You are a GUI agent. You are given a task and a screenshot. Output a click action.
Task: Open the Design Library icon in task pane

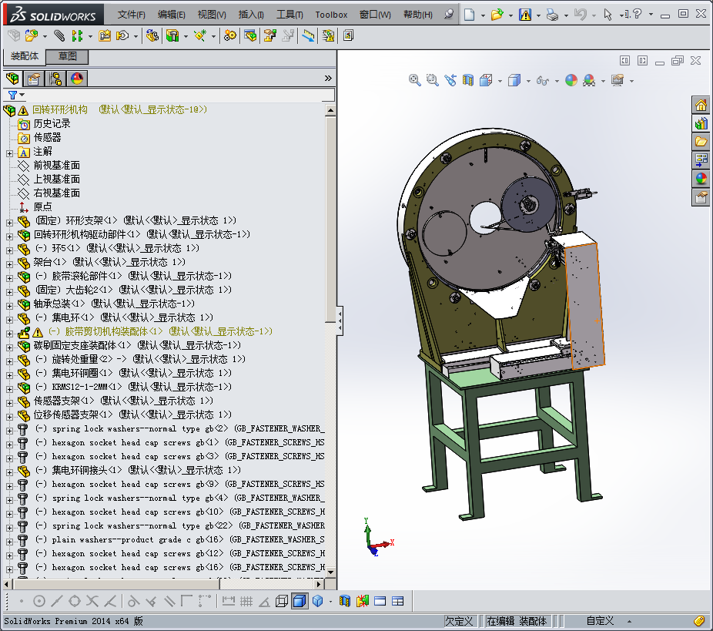pyautogui.click(x=701, y=123)
